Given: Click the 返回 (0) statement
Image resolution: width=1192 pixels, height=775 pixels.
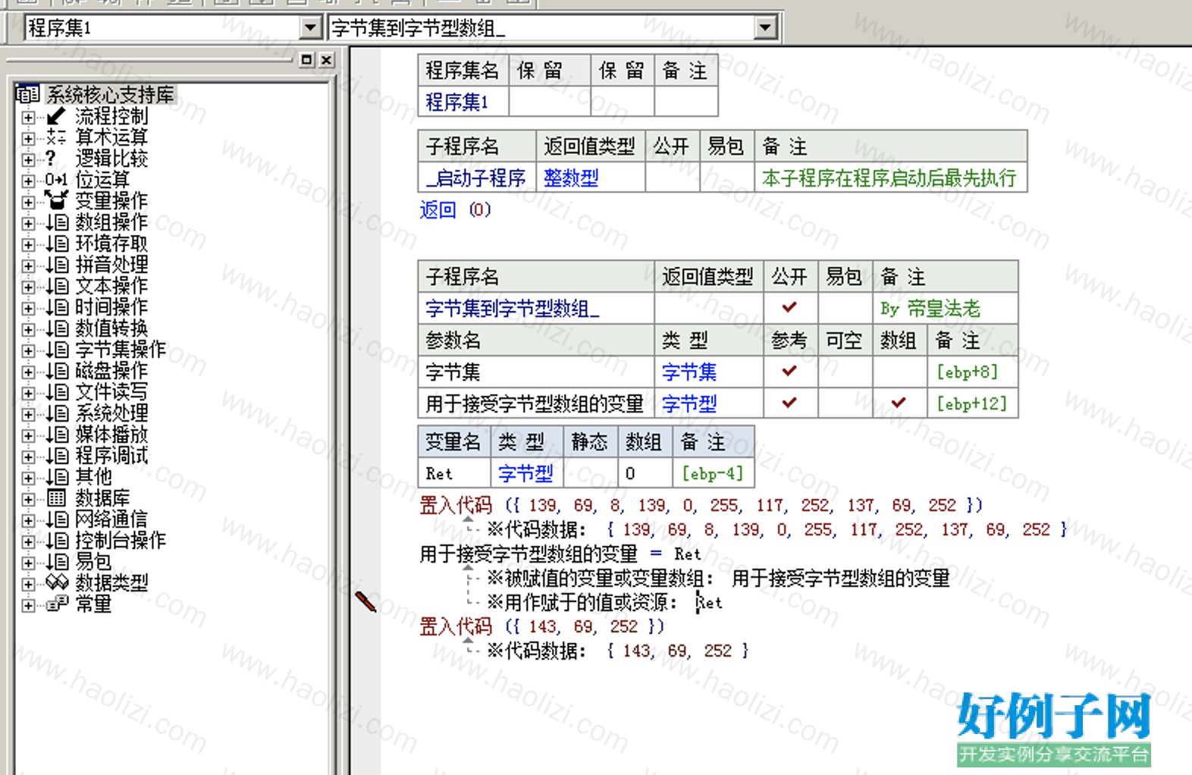Looking at the screenshot, I should [456, 209].
